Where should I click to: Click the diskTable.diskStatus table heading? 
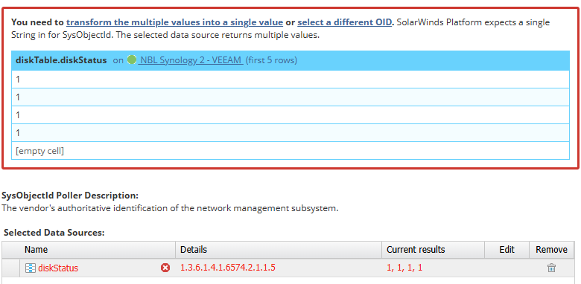(61, 60)
